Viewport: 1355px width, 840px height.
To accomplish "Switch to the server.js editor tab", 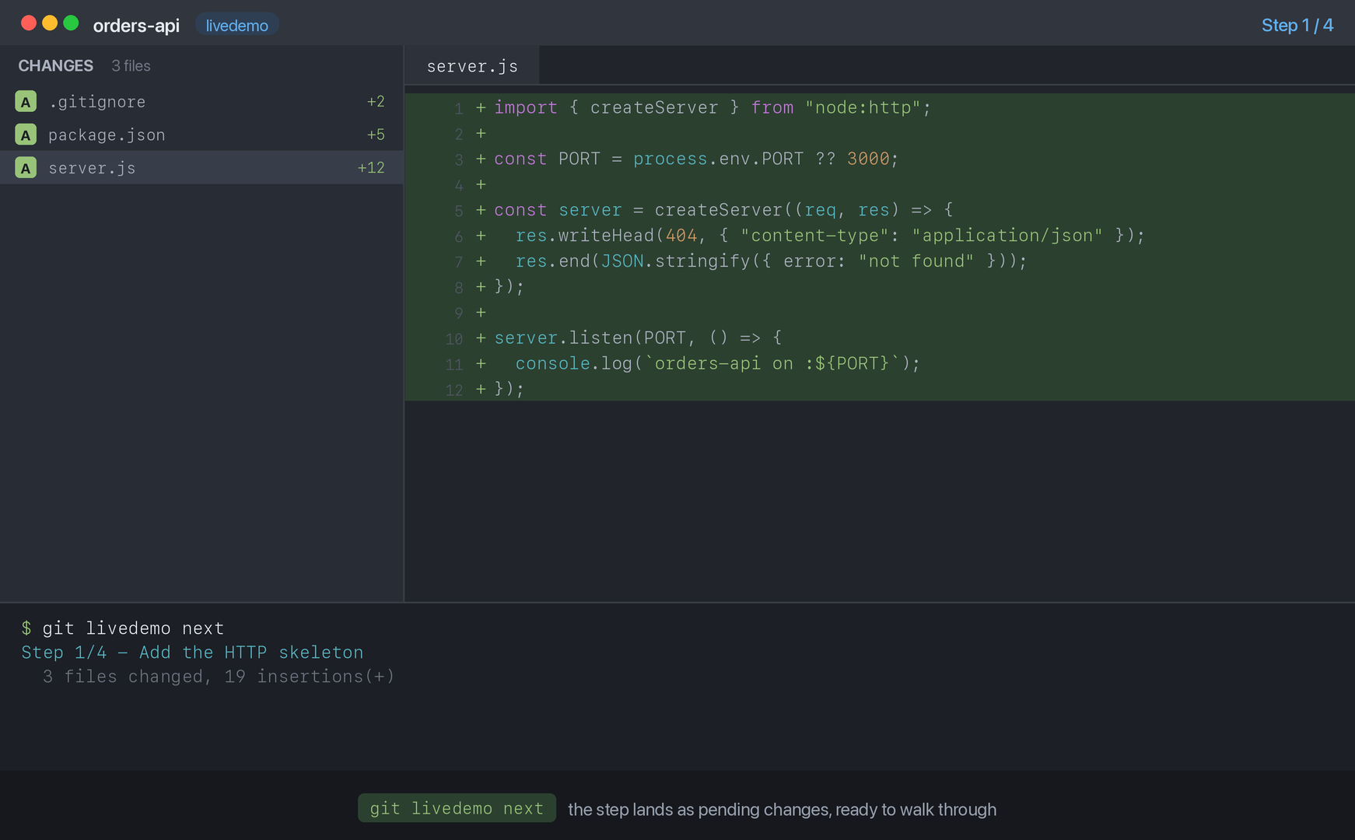I will [x=472, y=66].
